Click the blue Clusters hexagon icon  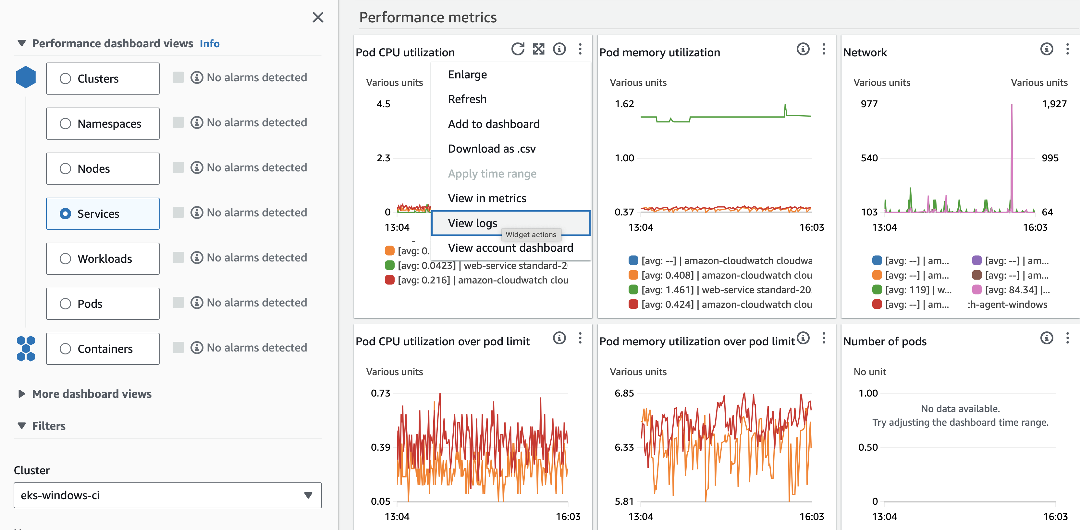26,77
